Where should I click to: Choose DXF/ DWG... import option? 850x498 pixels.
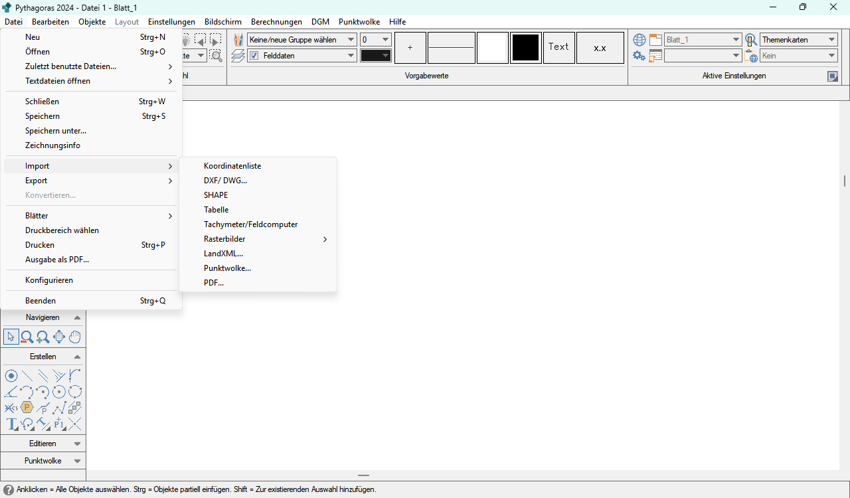pyautogui.click(x=258, y=181)
